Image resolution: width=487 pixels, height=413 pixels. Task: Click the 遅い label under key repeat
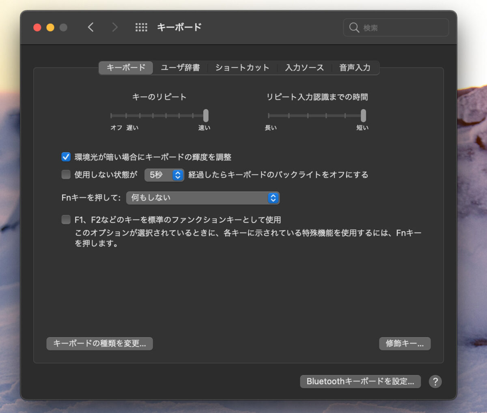coord(132,128)
